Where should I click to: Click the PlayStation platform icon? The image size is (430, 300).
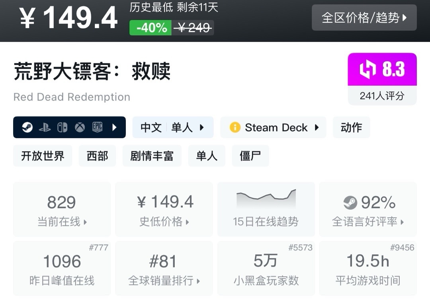[45, 127]
